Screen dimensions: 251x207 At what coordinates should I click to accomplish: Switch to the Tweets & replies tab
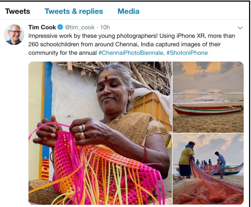(74, 11)
